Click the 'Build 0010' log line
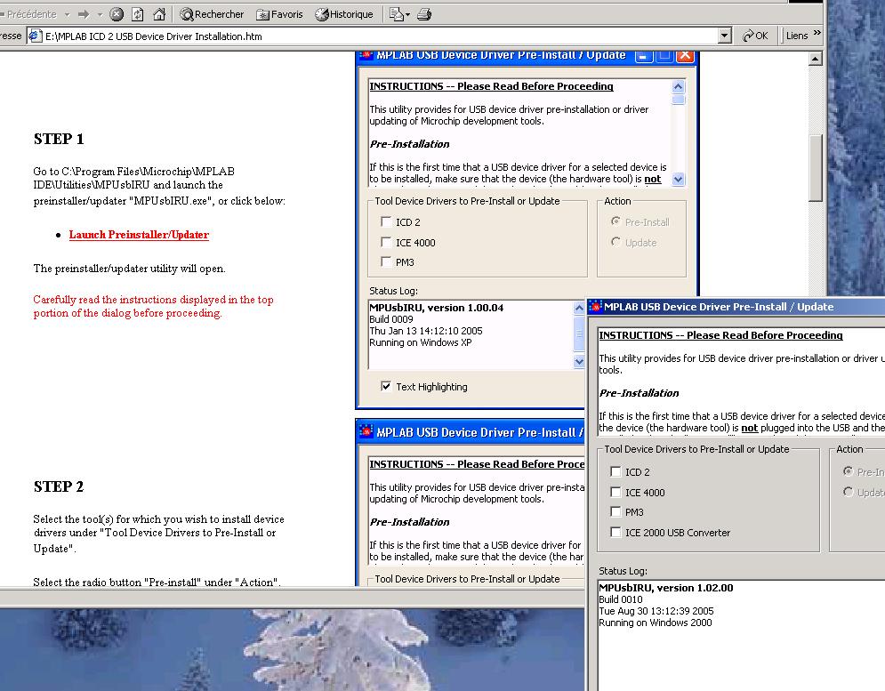The width and height of the screenshot is (885, 691). (620, 599)
